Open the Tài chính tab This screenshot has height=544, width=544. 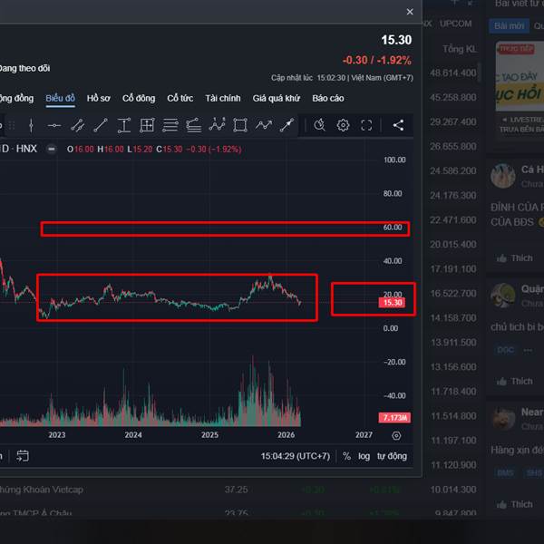tap(223, 98)
